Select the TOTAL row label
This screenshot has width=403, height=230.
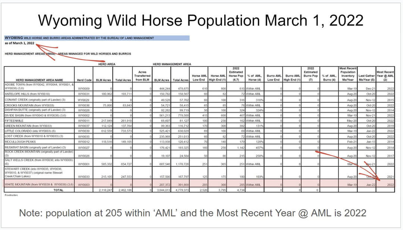coord(58,190)
